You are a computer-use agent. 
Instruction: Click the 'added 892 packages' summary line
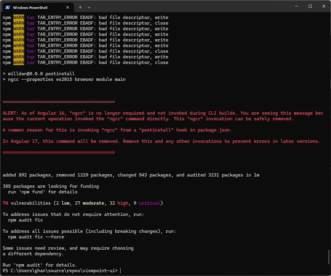point(131,175)
